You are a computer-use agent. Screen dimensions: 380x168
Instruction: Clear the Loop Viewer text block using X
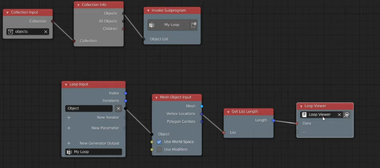339,115
